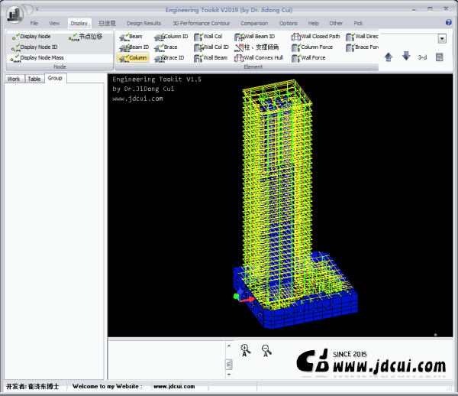This screenshot has height=396, width=458.
Task: Toggle 节点位移 node displacement display
Action: coord(85,37)
